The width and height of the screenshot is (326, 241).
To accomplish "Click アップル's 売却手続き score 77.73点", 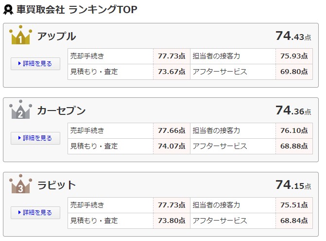I will point(172,56).
